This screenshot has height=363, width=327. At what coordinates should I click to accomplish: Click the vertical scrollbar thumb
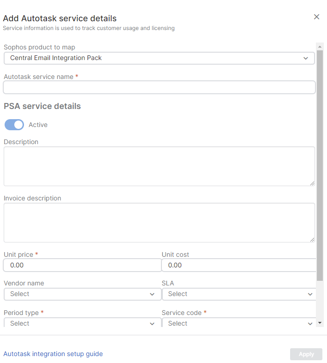[x=320, y=162]
